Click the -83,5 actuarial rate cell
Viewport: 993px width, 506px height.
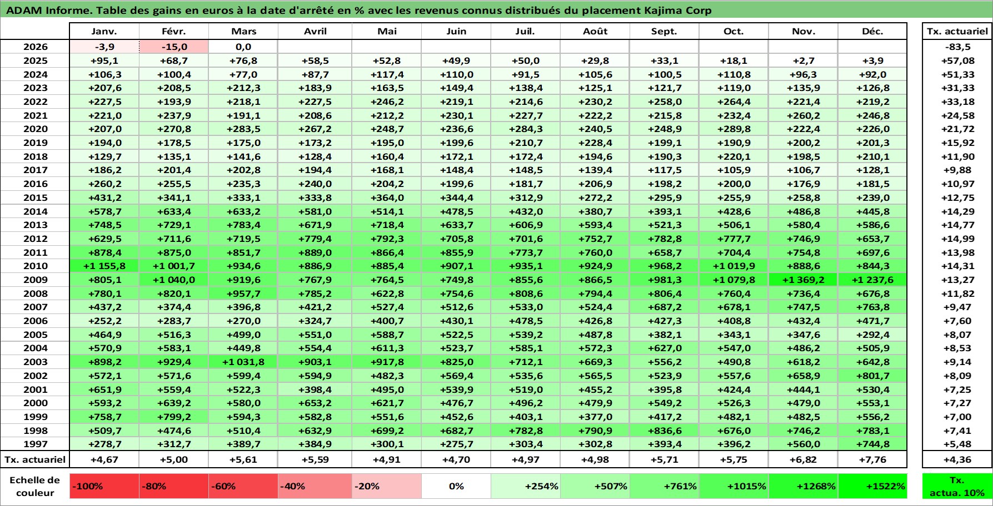(957, 47)
